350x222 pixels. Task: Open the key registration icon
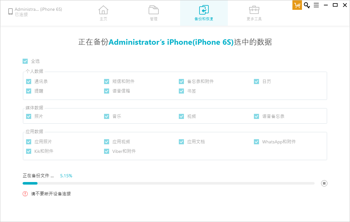click(x=307, y=5)
